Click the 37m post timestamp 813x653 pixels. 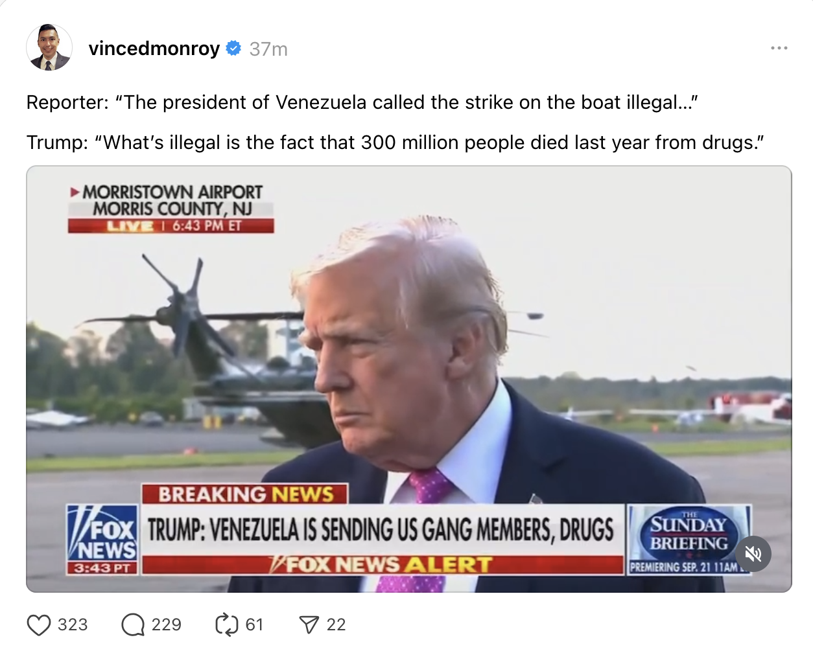[x=268, y=49]
